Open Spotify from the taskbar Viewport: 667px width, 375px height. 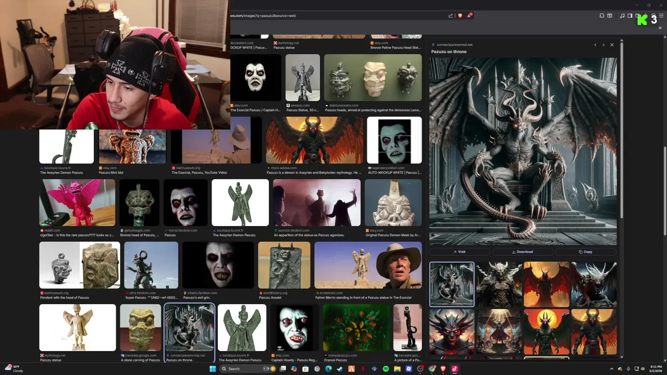(x=386, y=369)
